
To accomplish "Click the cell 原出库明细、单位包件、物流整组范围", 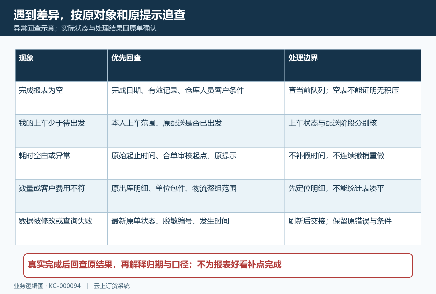I will (x=196, y=196).
